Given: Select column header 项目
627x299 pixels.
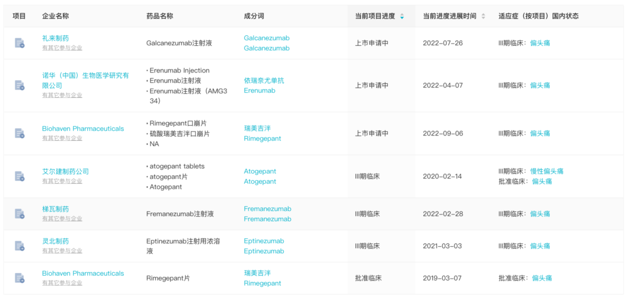Looking at the screenshot, I should [x=19, y=16].
